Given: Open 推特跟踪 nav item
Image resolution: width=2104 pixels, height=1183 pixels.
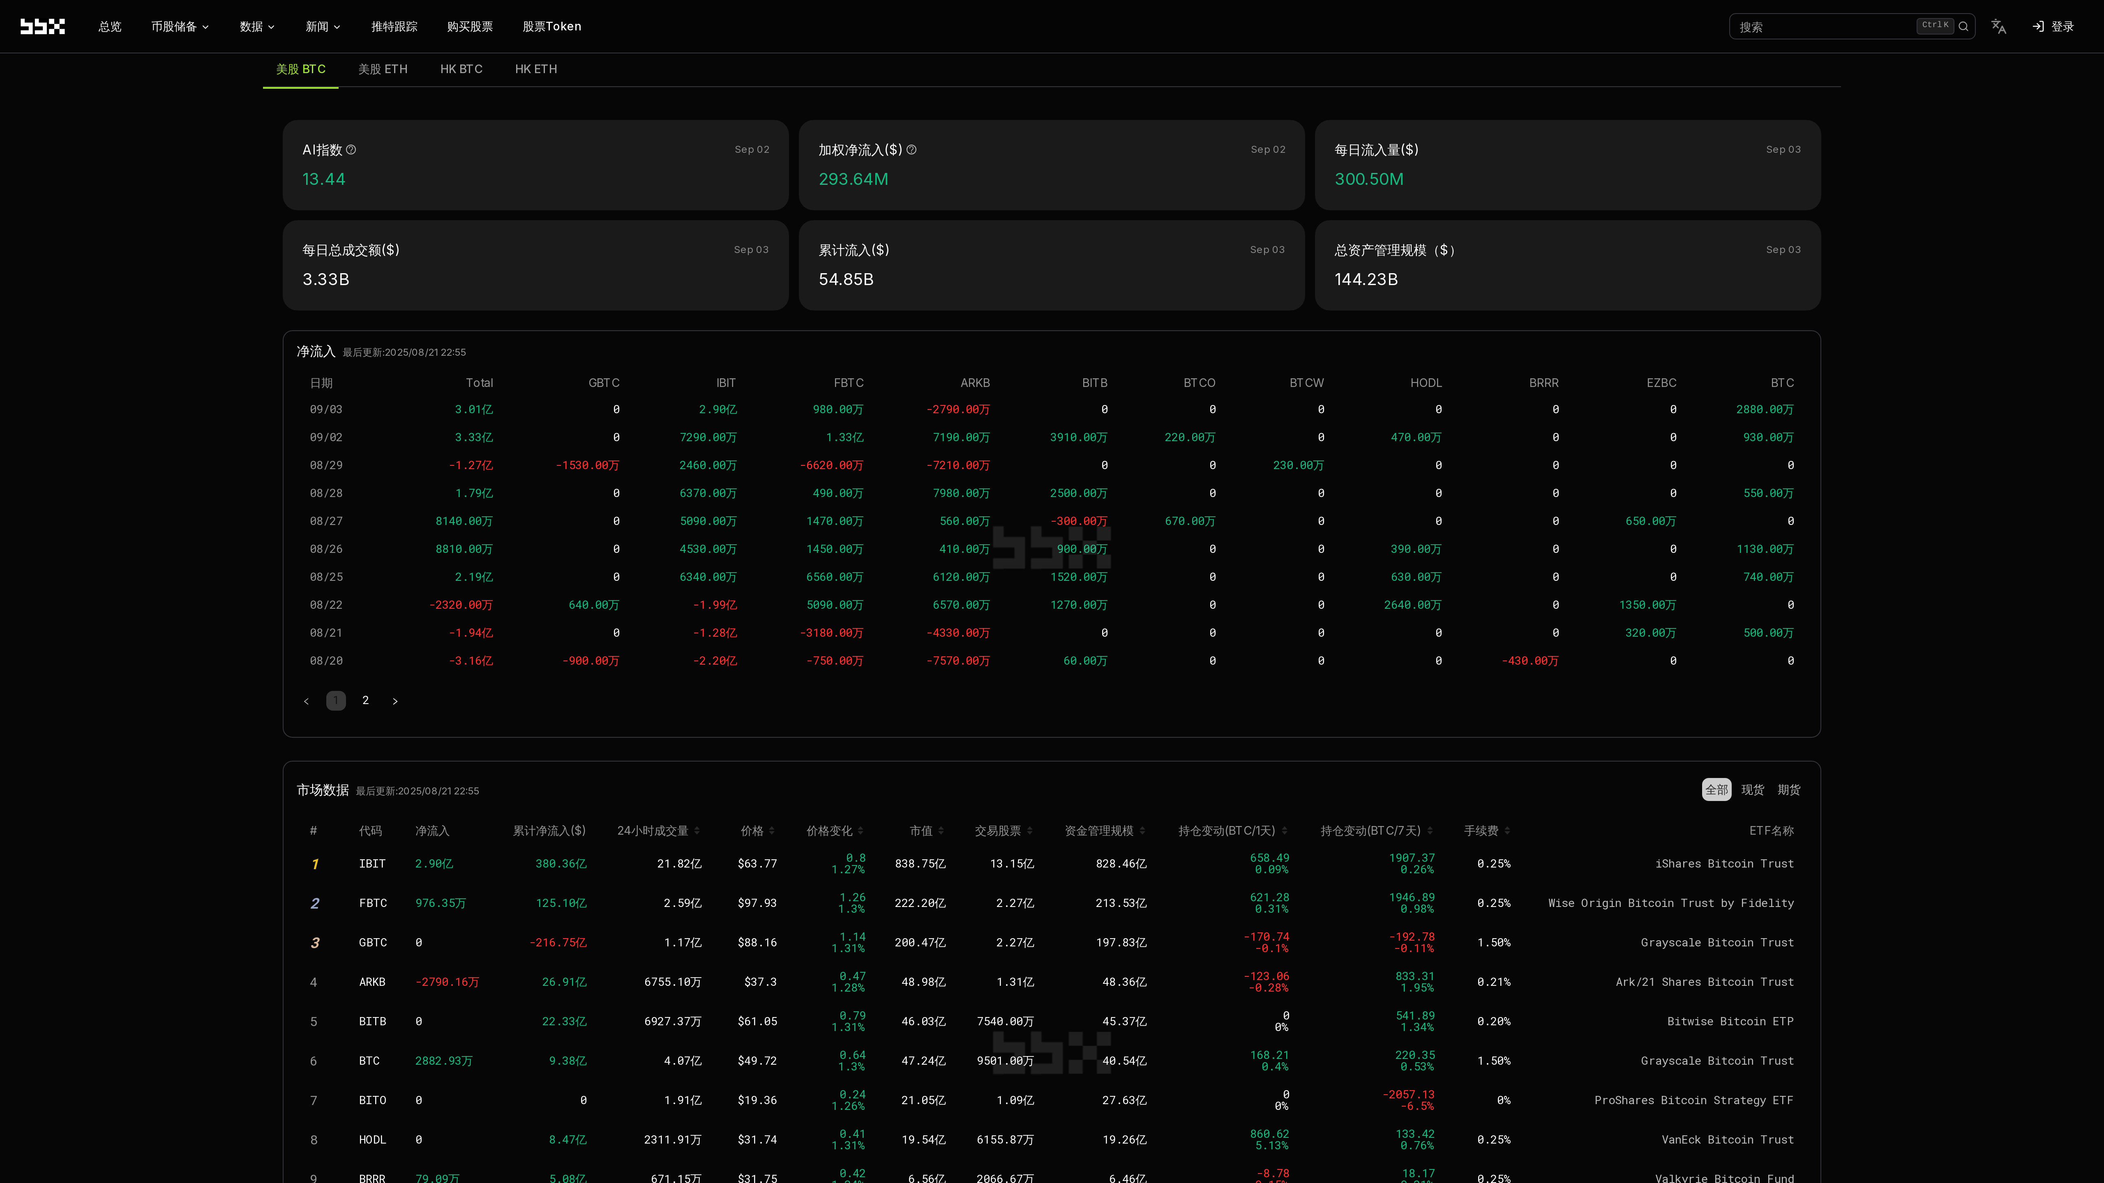Looking at the screenshot, I should 394,26.
